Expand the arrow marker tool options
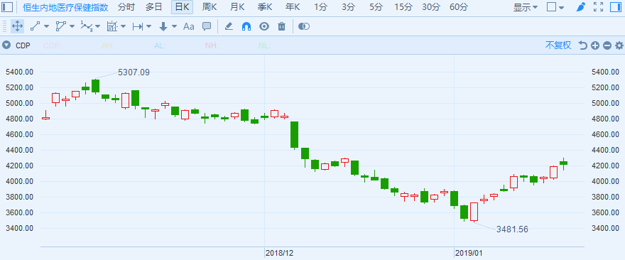625x260 pixels. [x=174, y=27]
